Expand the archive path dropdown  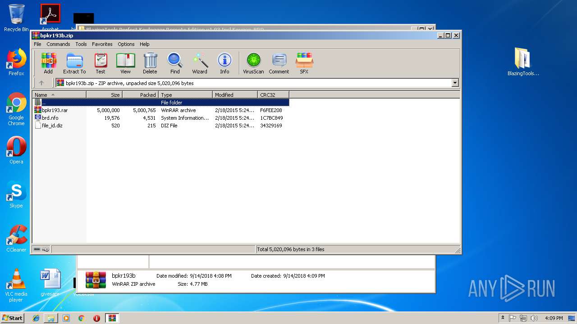(x=455, y=83)
